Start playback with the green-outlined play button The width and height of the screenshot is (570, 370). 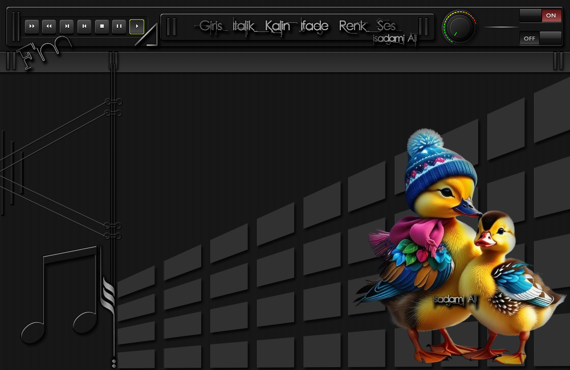pos(137,27)
